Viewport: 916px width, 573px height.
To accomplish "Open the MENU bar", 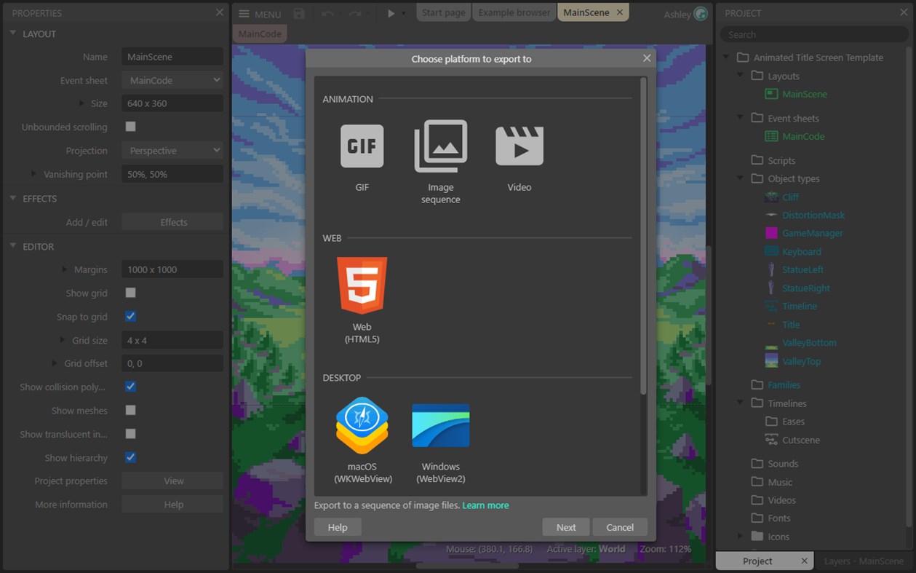I will [258, 13].
